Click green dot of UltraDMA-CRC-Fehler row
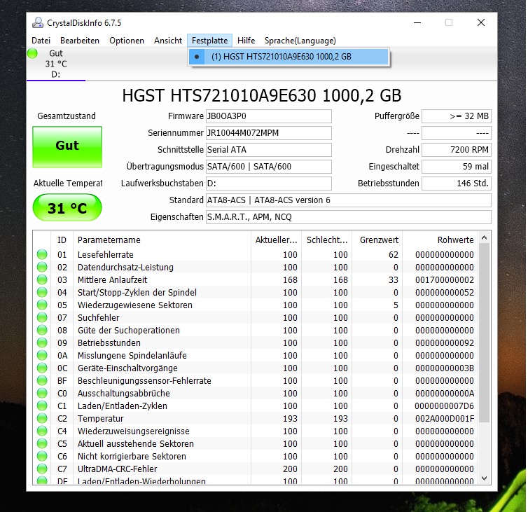 tap(42, 469)
